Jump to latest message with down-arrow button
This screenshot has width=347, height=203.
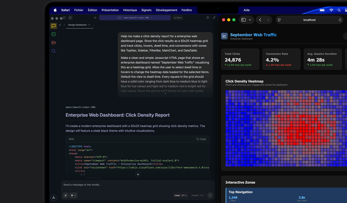click(138, 174)
